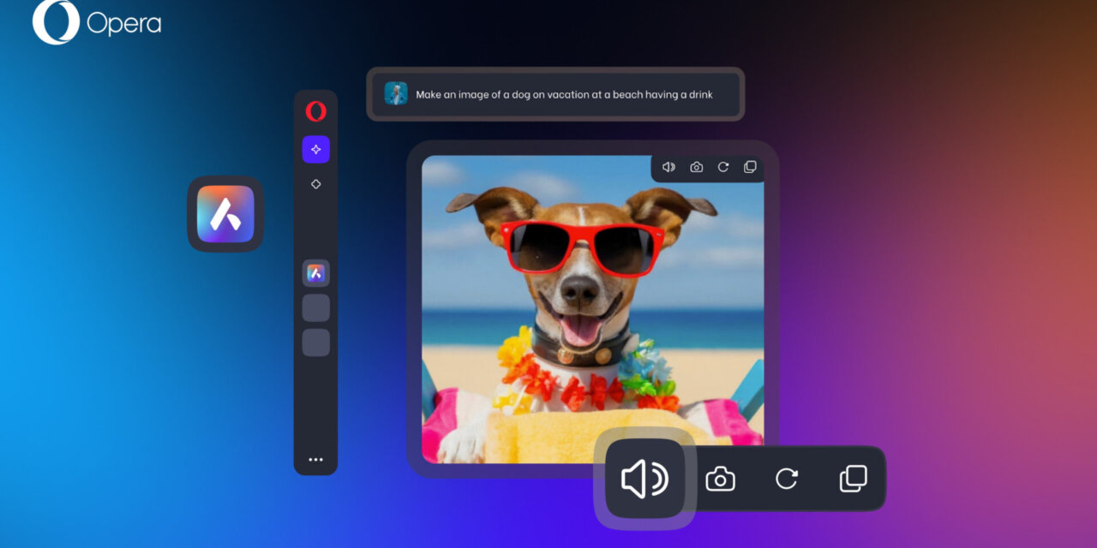Click the prompt text about a dog on vacation
The image size is (1097, 548).
[x=564, y=95]
